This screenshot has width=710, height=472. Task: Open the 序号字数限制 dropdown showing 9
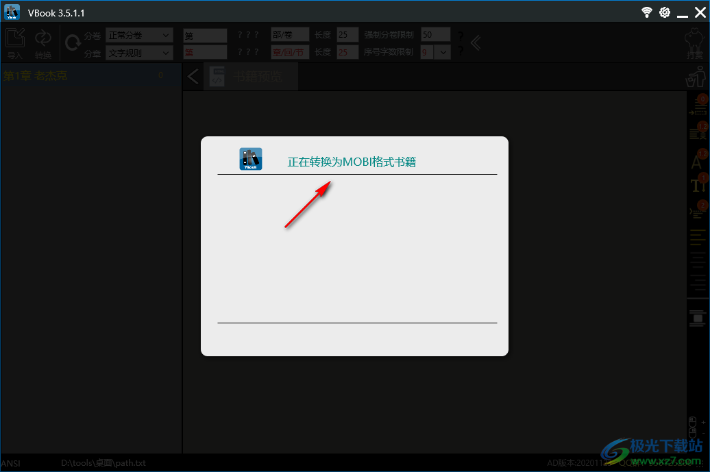tap(443, 52)
